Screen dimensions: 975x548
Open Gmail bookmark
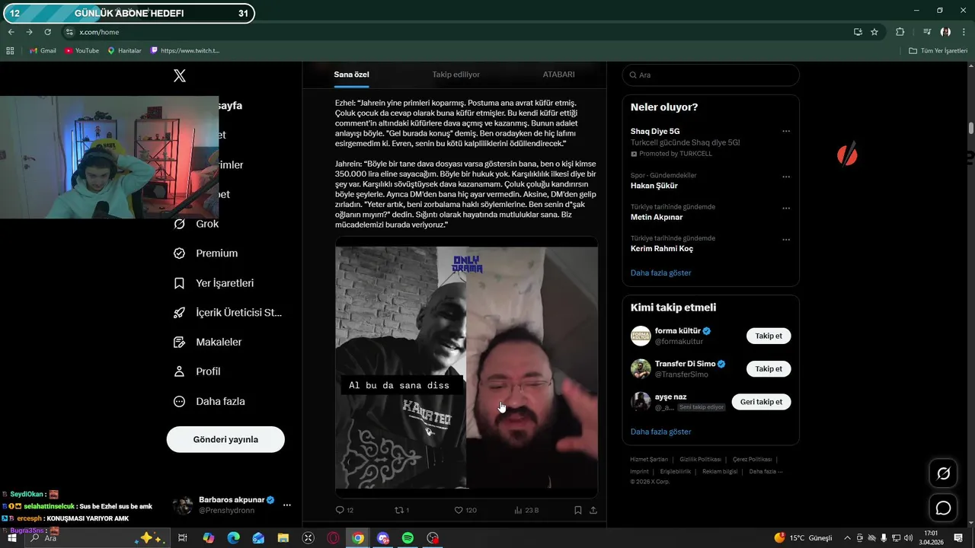point(43,50)
